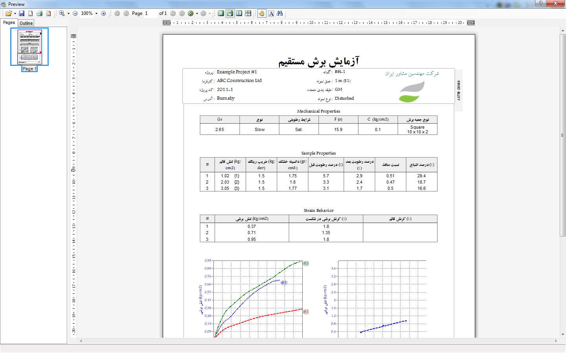Select the Page 1 thumbnail
566x353 pixels.
point(29,47)
